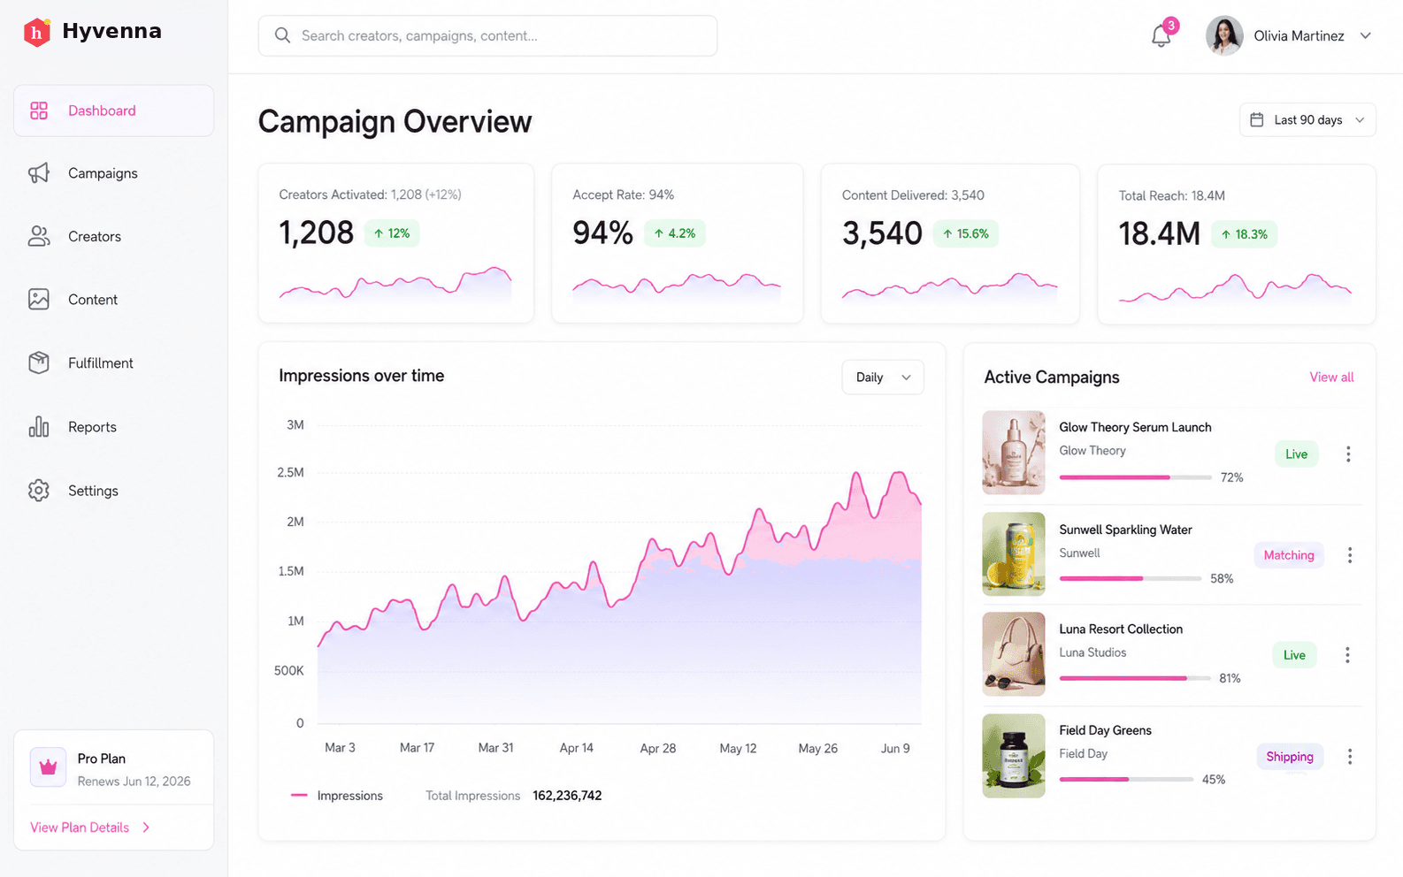Click Olivia Martinez profile avatar
1403x877 pixels.
point(1224,36)
